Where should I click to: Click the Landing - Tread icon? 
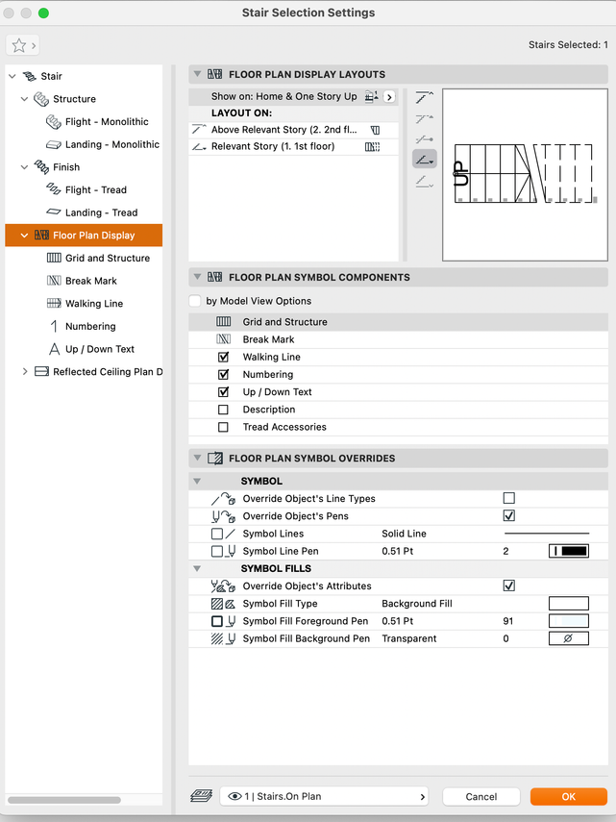tap(54, 212)
